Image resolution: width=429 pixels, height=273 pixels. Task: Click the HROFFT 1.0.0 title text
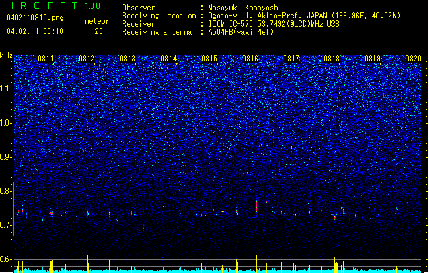tap(54, 5)
